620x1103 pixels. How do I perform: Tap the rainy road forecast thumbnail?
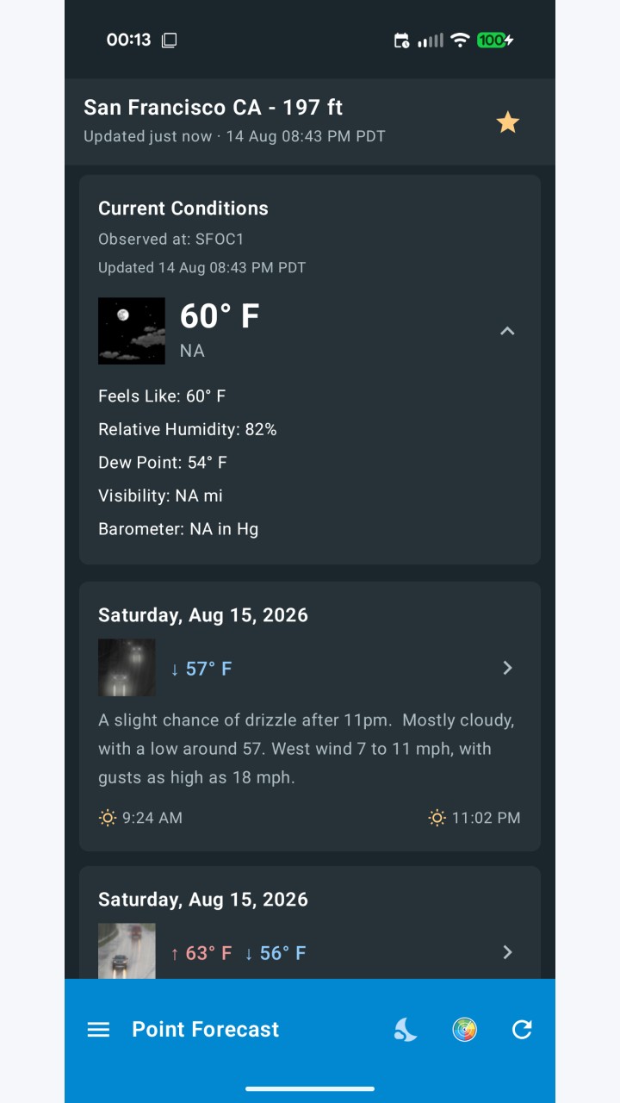click(127, 951)
